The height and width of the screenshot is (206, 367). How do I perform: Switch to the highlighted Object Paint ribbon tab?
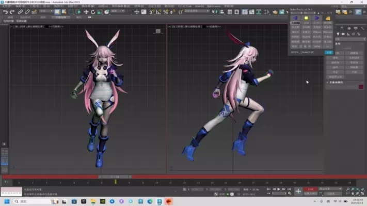[x=61, y=18]
